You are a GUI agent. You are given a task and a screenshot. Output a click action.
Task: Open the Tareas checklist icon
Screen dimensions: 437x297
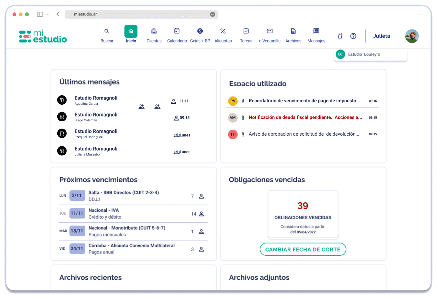(246, 31)
